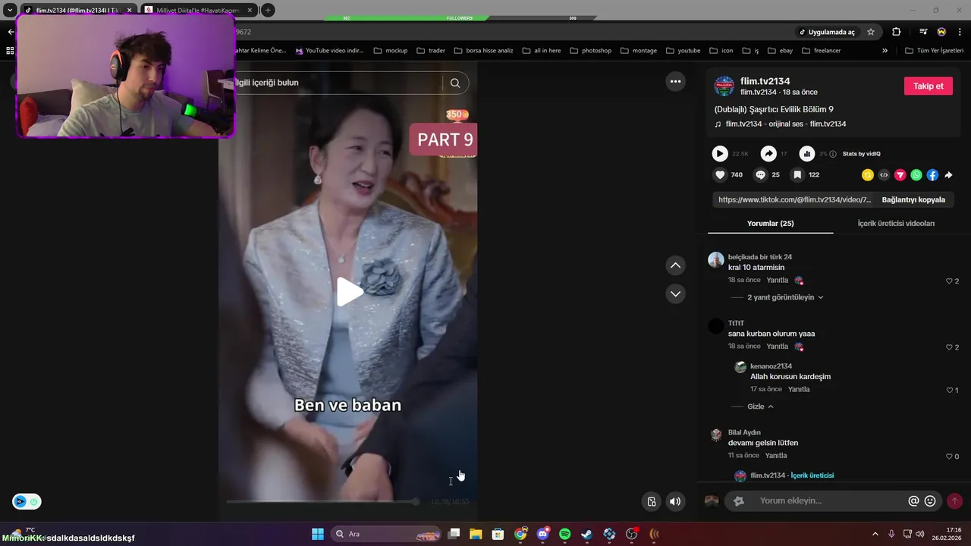This screenshot has width=971, height=546.
Task: Reply to kenanoz2134's comment
Action: pos(799,390)
